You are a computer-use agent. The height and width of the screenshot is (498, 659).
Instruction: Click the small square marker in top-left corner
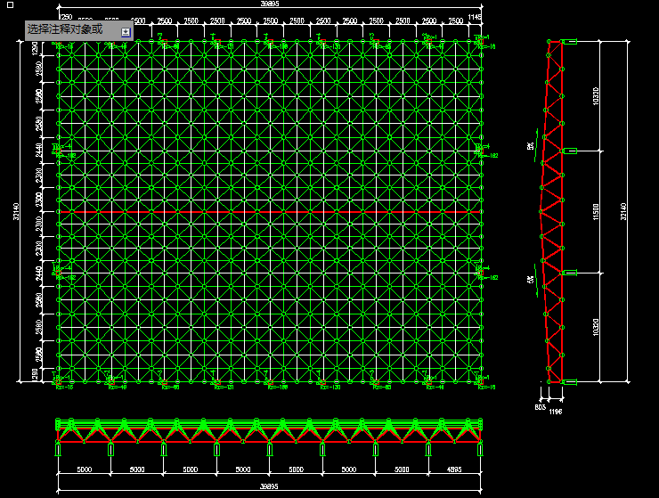click(10, 5)
